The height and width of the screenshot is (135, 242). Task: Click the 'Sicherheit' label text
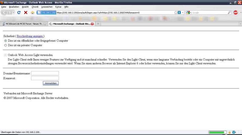coord(9,36)
